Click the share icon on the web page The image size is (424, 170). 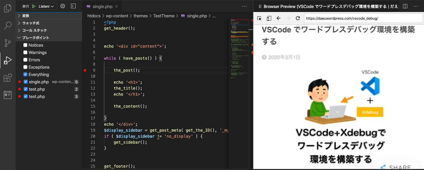[383, 167]
